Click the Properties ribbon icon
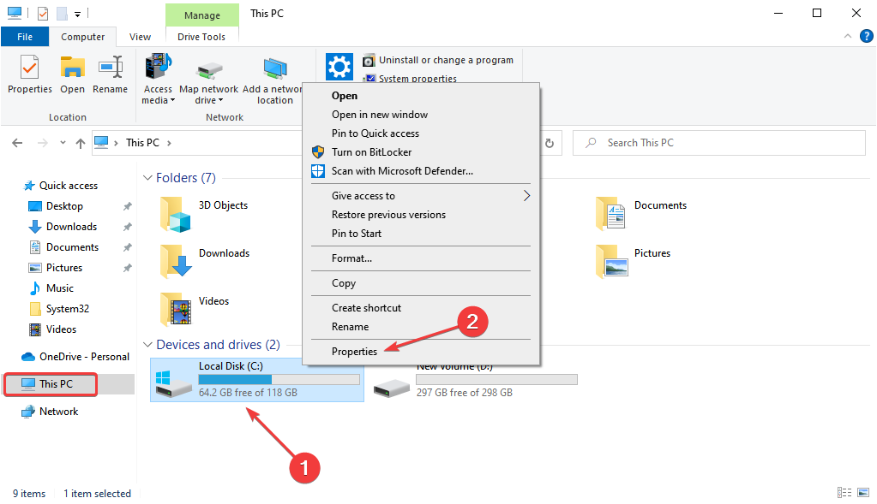This screenshot has width=877, height=504. point(30,74)
